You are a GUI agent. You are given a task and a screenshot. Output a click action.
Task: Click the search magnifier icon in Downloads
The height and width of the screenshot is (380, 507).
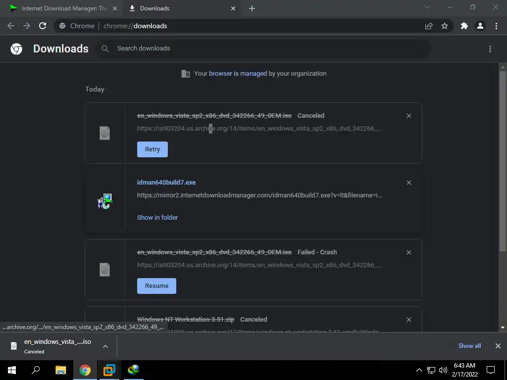click(105, 49)
